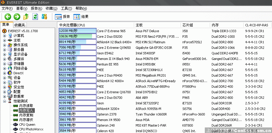
Task: Open the 报告 report toolbar button
Action: pos(63,17)
